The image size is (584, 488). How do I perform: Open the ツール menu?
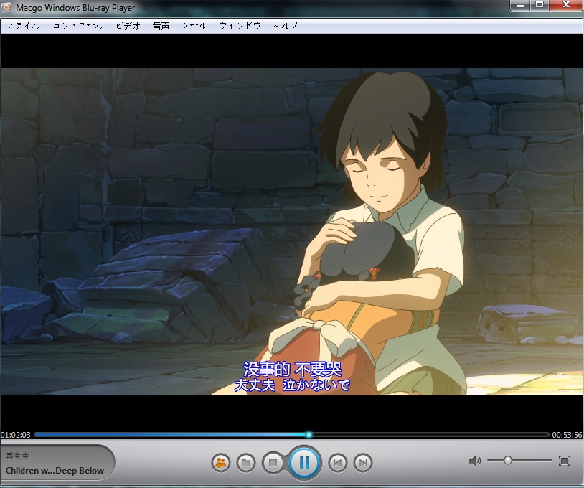click(194, 26)
